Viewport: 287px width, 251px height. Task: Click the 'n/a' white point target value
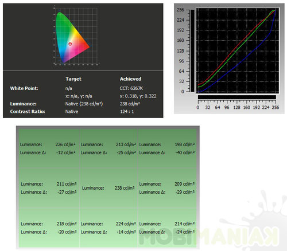pyautogui.click(x=69, y=88)
